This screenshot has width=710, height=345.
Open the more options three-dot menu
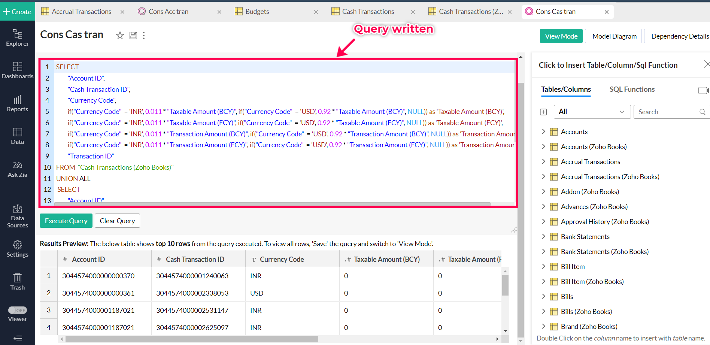coord(144,35)
